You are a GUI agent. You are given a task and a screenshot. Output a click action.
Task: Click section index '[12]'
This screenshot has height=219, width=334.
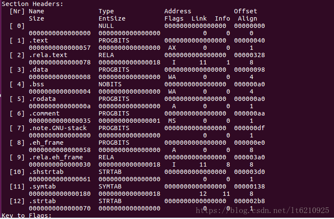(17, 201)
